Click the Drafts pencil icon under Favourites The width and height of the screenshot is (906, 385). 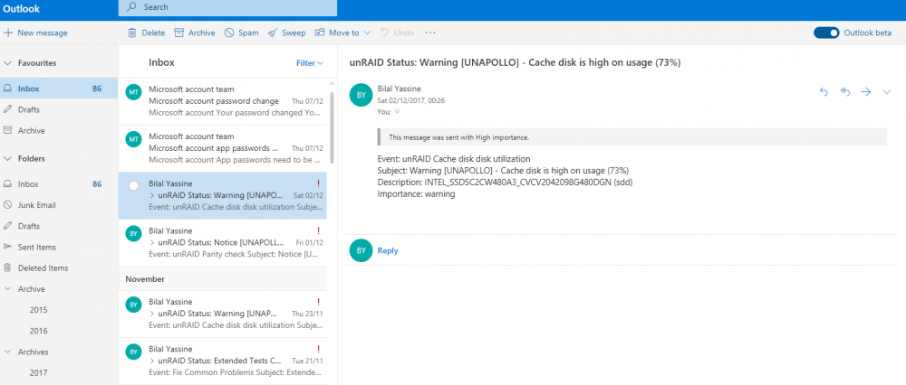click(7, 109)
